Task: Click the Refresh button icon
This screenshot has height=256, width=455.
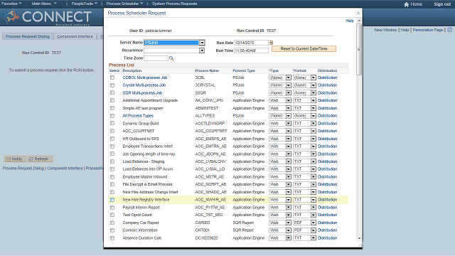Action: tap(31, 159)
